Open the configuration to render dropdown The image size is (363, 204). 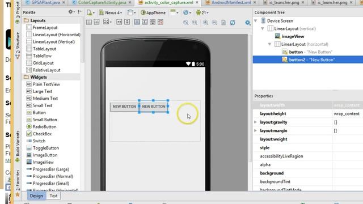90,12
